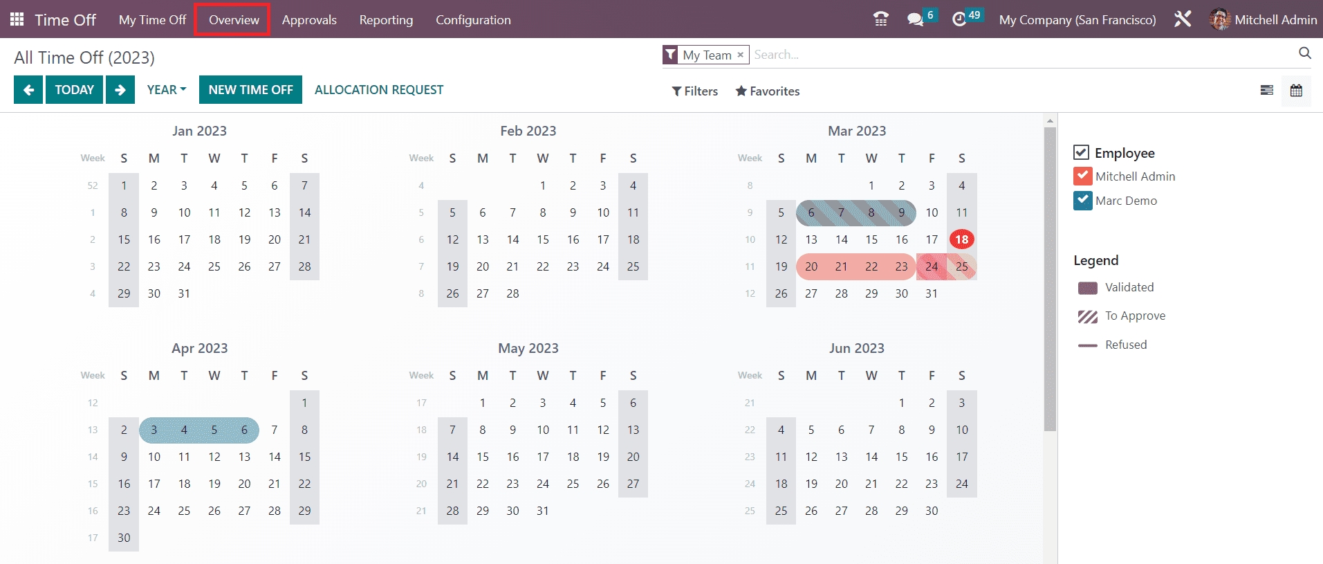Click the search magnifier icon

1304,53
